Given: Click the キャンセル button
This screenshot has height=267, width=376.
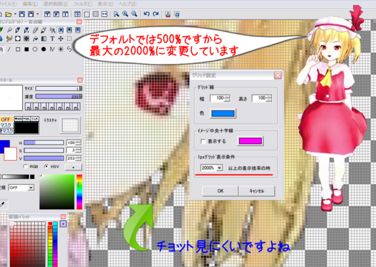Looking at the screenshot, I should pyautogui.click(x=256, y=191).
